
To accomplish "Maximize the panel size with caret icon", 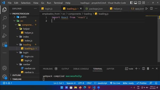I will [153, 69].
